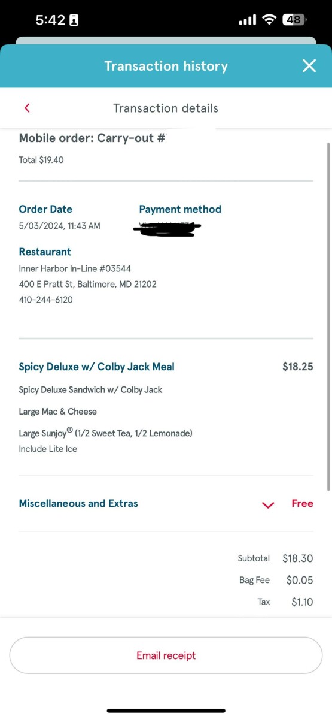Open address 400 E Pratt St, Baltimore
The width and height of the screenshot is (332, 719).
87,284
